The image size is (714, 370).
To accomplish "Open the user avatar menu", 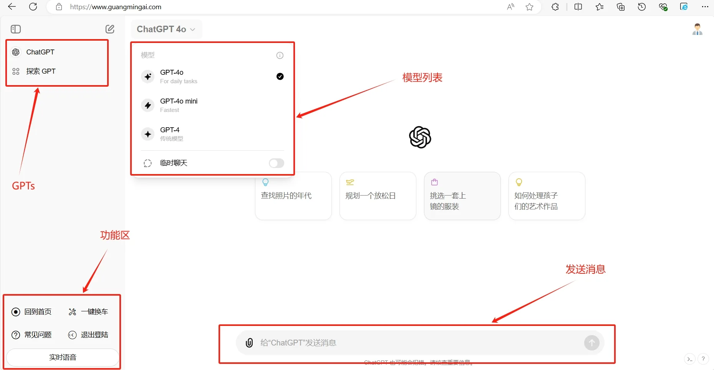I will point(697,29).
